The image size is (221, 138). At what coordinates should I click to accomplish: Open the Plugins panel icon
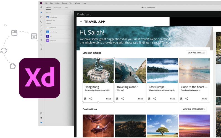point(41,123)
